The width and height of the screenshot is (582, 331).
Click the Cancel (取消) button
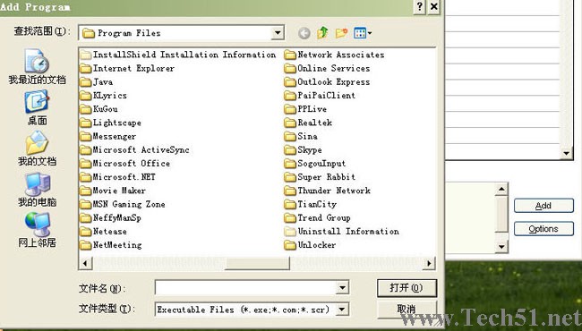(x=407, y=310)
